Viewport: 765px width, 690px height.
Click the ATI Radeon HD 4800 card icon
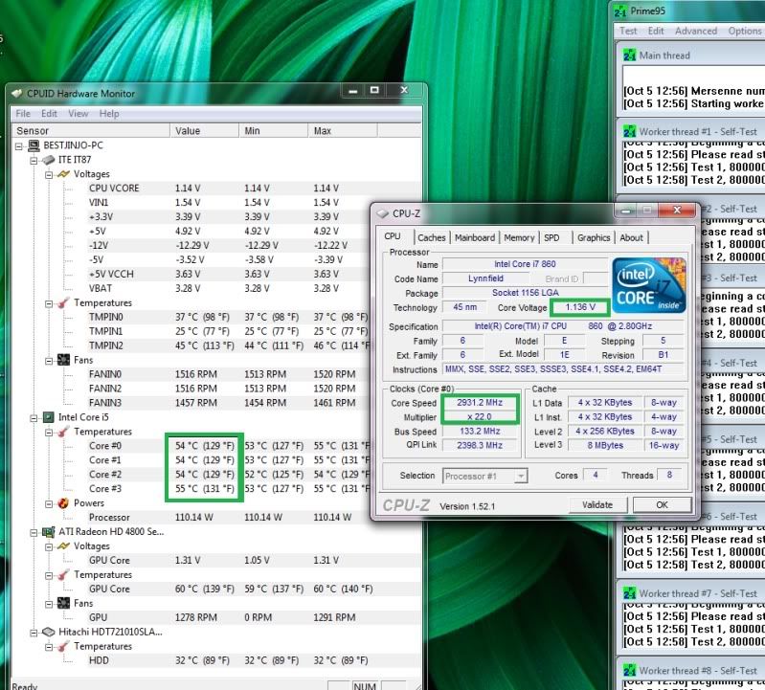(x=49, y=532)
